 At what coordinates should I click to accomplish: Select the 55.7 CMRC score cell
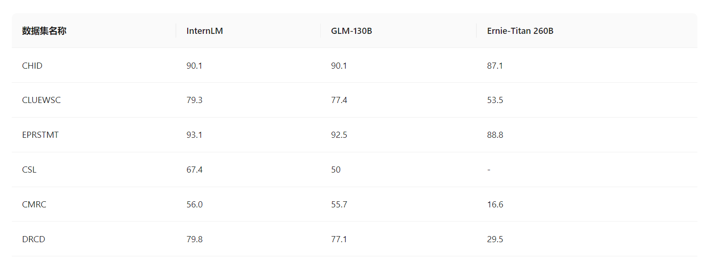click(339, 205)
